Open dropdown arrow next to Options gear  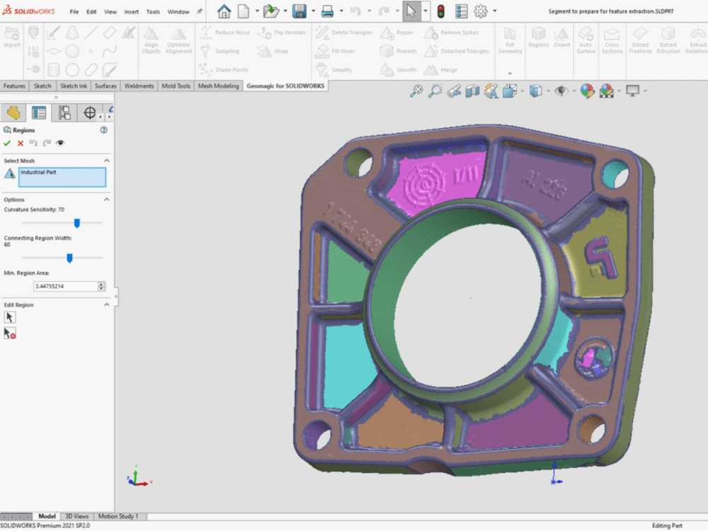495,11
